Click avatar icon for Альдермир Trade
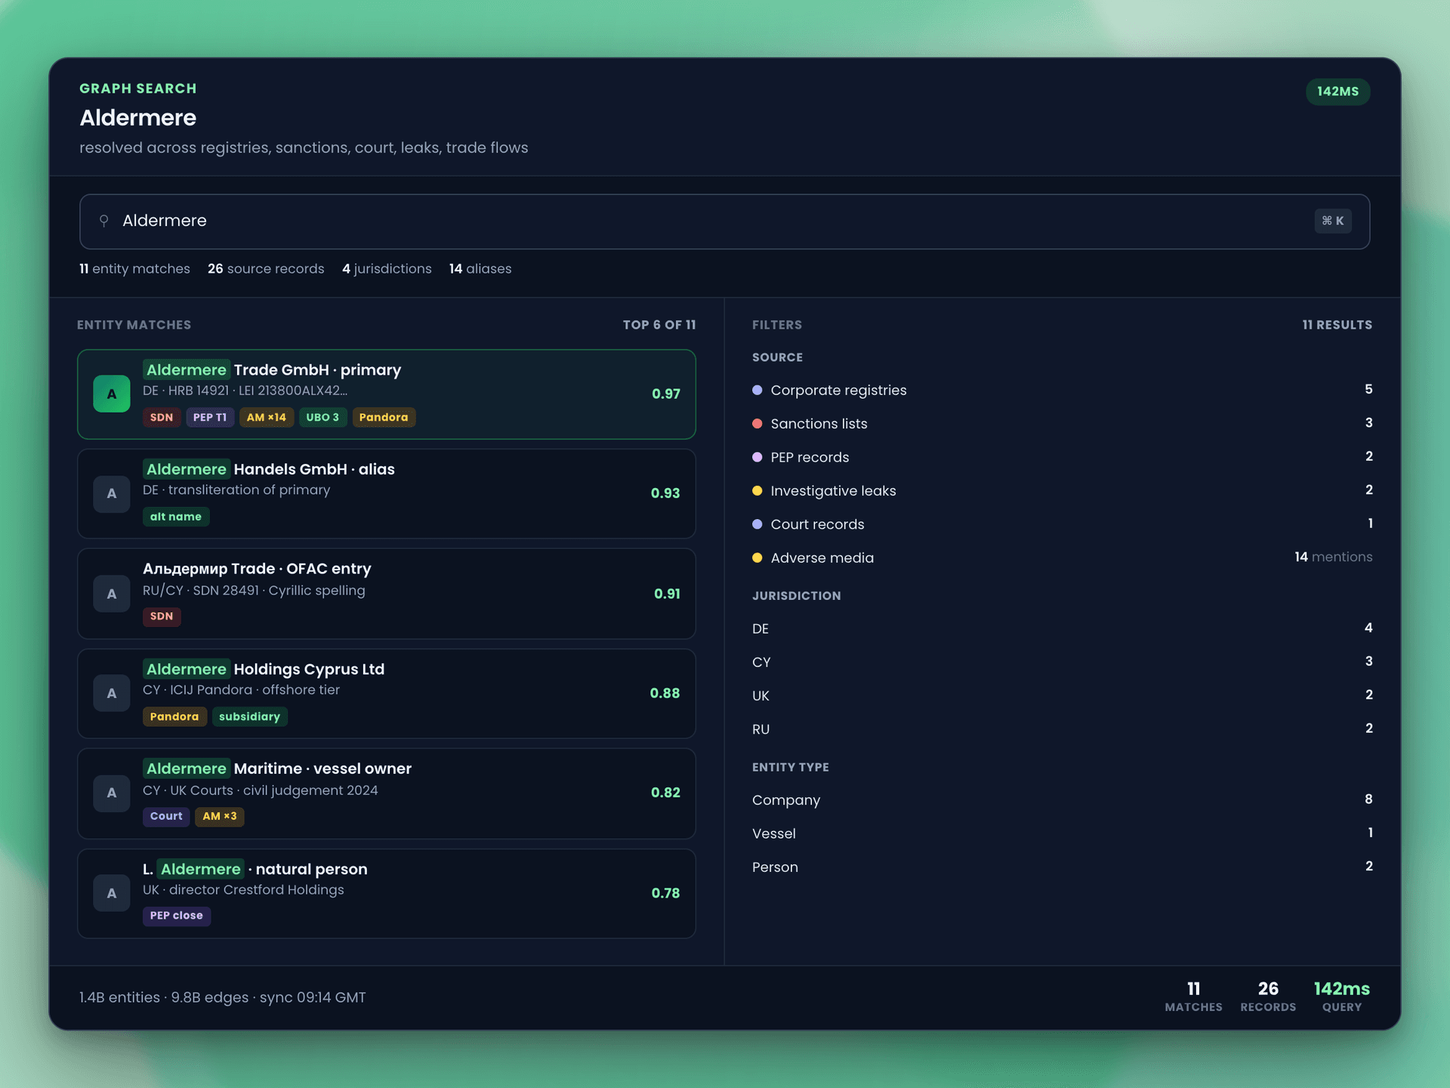This screenshot has height=1088, width=1450. click(112, 594)
